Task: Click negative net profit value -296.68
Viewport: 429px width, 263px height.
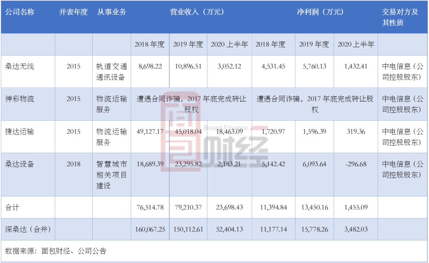Action: point(356,164)
